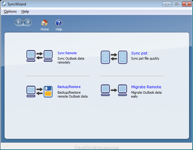Click the text 'Sync pst file quickly'
193x150 pixels.
click(x=145, y=58)
